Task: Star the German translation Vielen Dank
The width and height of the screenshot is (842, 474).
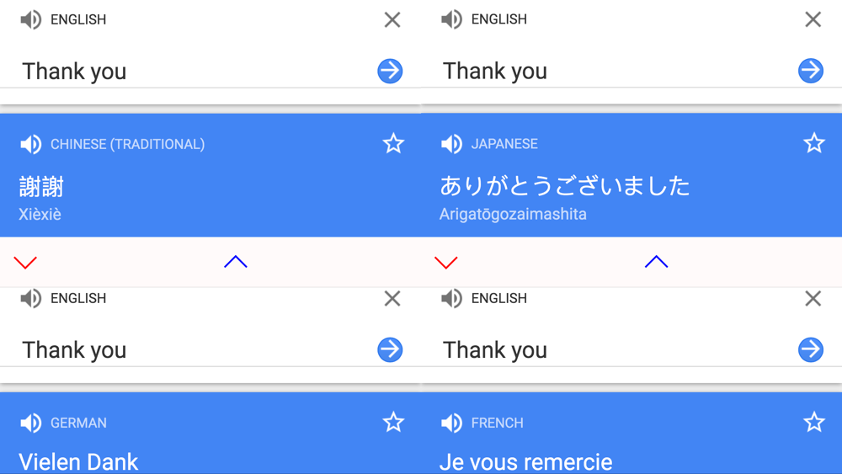Action: pos(393,422)
